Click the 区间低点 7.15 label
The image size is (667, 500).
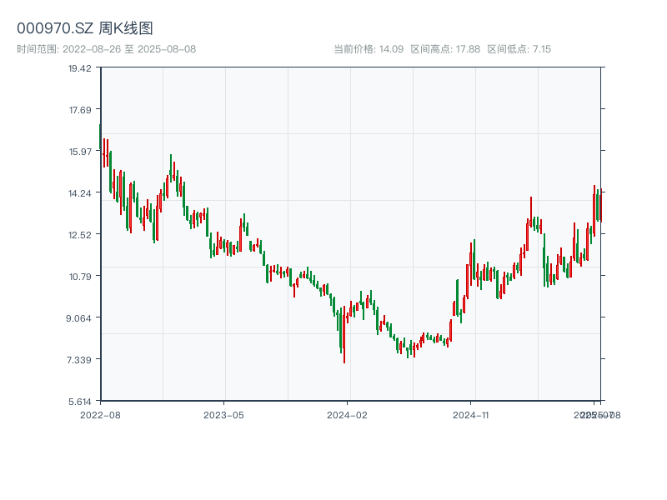[x=519, y=49]
